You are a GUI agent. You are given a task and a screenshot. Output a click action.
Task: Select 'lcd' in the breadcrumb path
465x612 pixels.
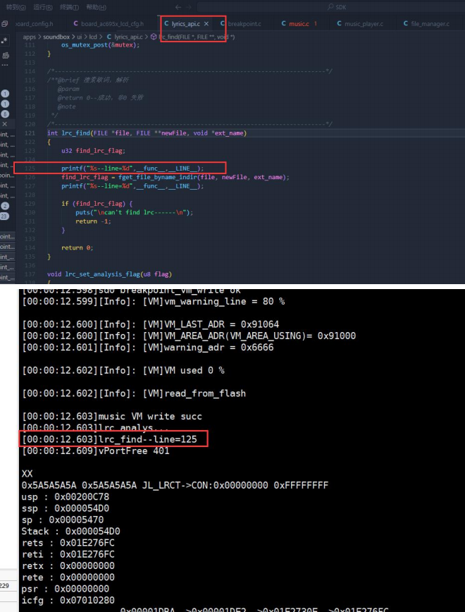coord(93,37)
